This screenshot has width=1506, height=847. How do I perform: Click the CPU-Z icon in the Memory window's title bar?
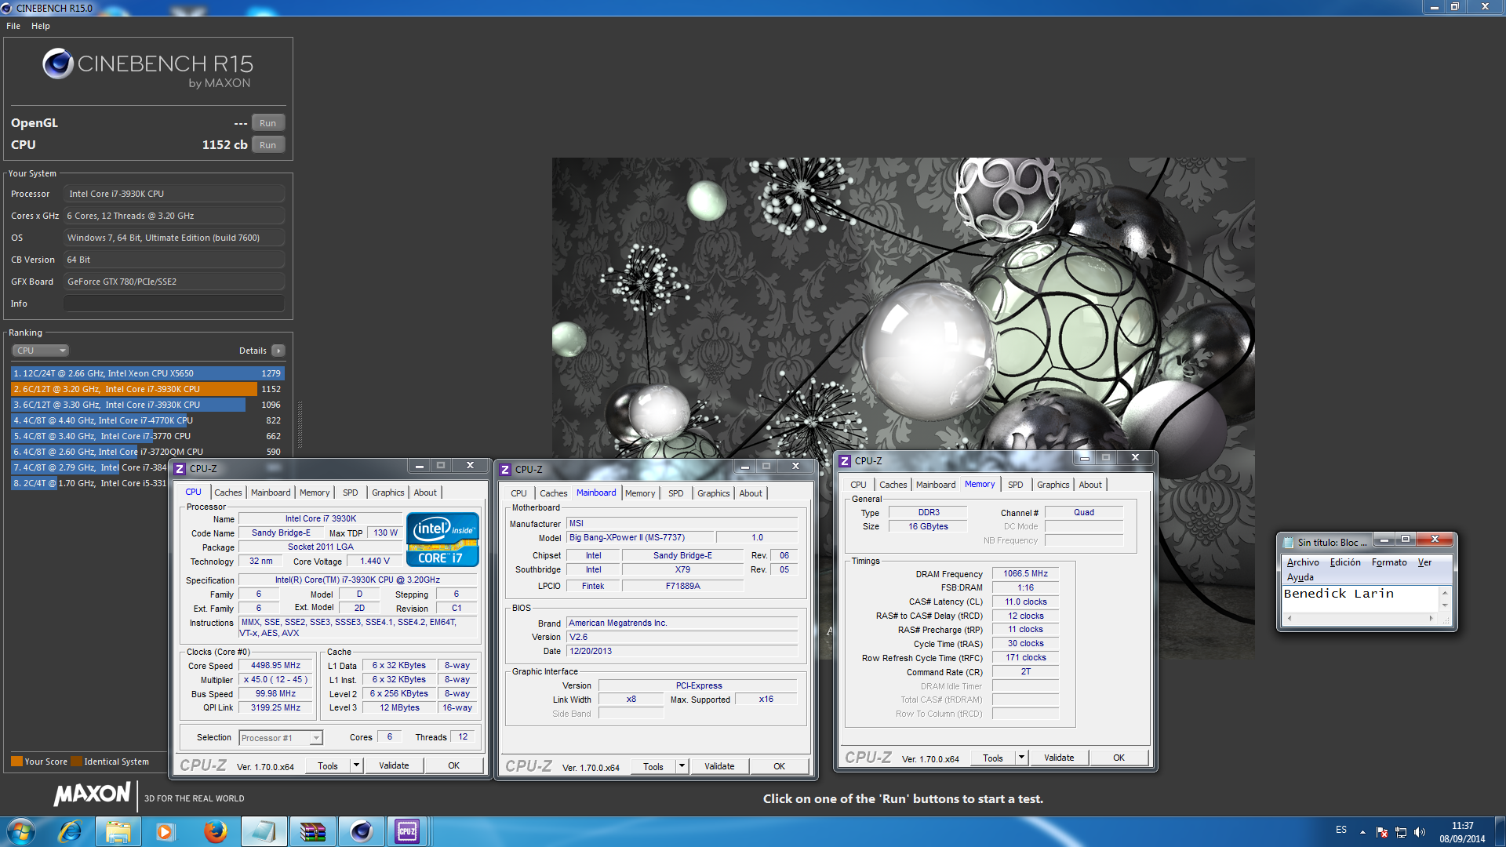coord(845,461)
